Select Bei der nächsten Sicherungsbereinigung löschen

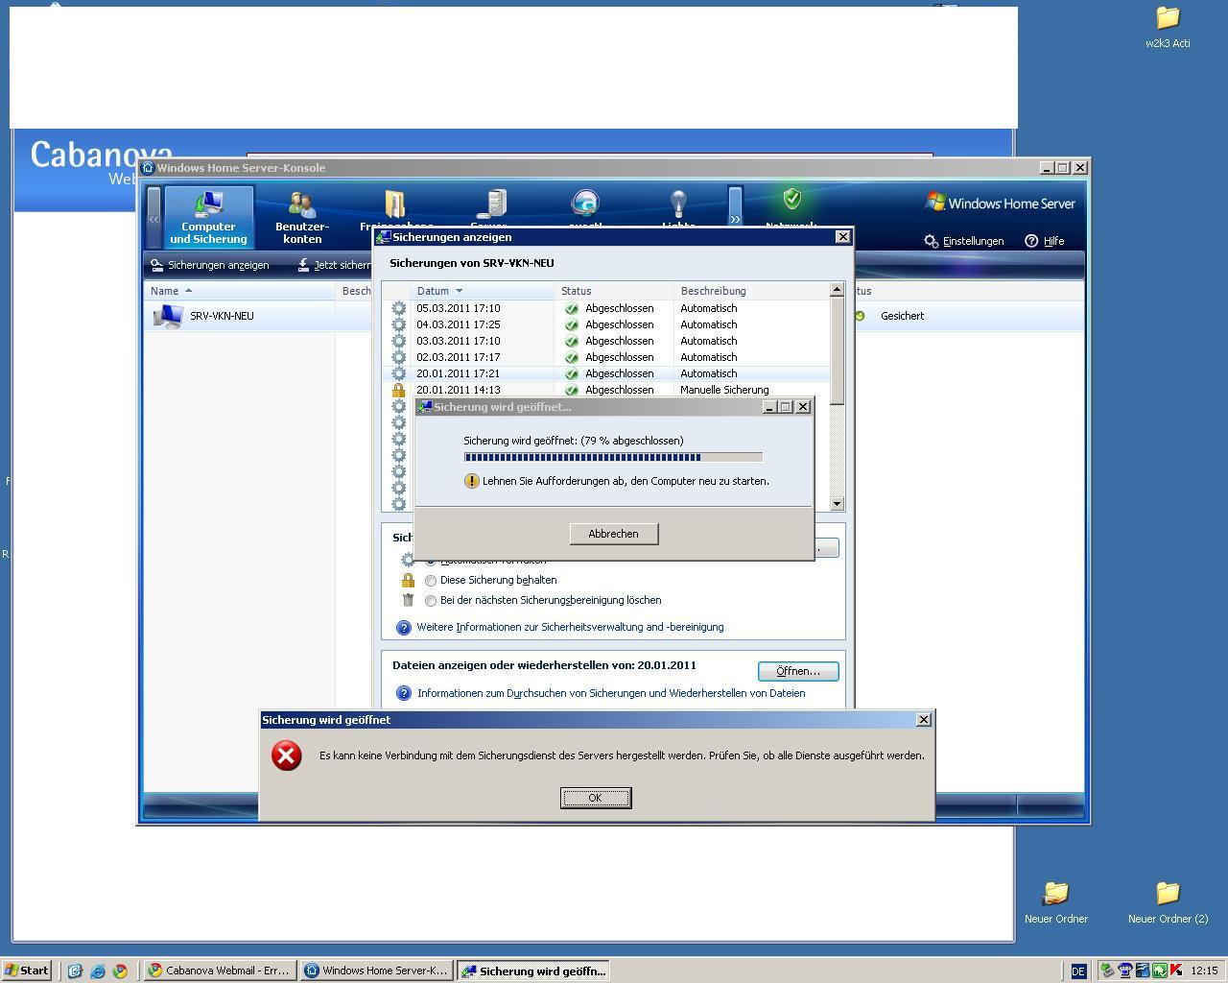click(x=431, y=601)
